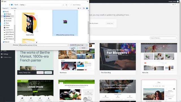Click the Search themes field
The width and height of the screenshot is (181, 102).
163,38
